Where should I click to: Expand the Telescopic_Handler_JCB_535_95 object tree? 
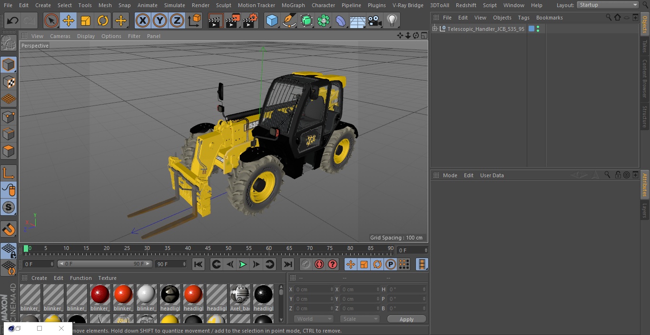(434, 29)
